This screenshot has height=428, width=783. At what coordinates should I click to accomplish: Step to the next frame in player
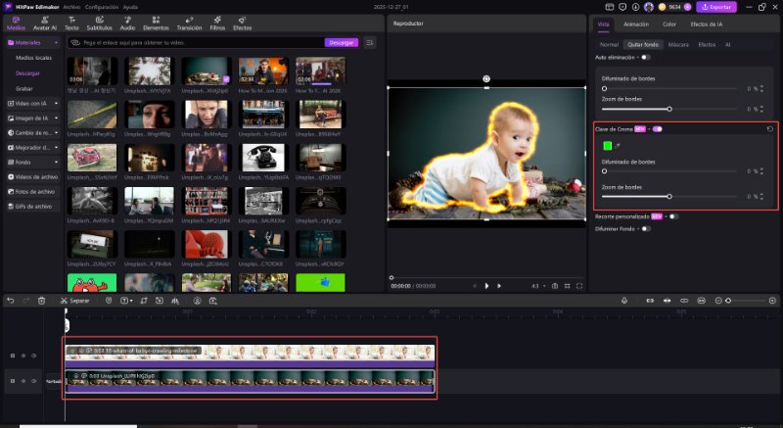tap(499, 286)
